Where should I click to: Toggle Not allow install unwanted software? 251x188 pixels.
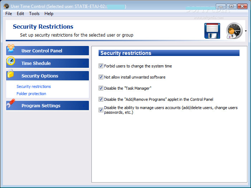point(101,77)
